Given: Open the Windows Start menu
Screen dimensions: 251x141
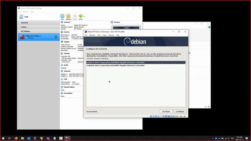Looking at the screenshot, I should [x=3, y=138].
